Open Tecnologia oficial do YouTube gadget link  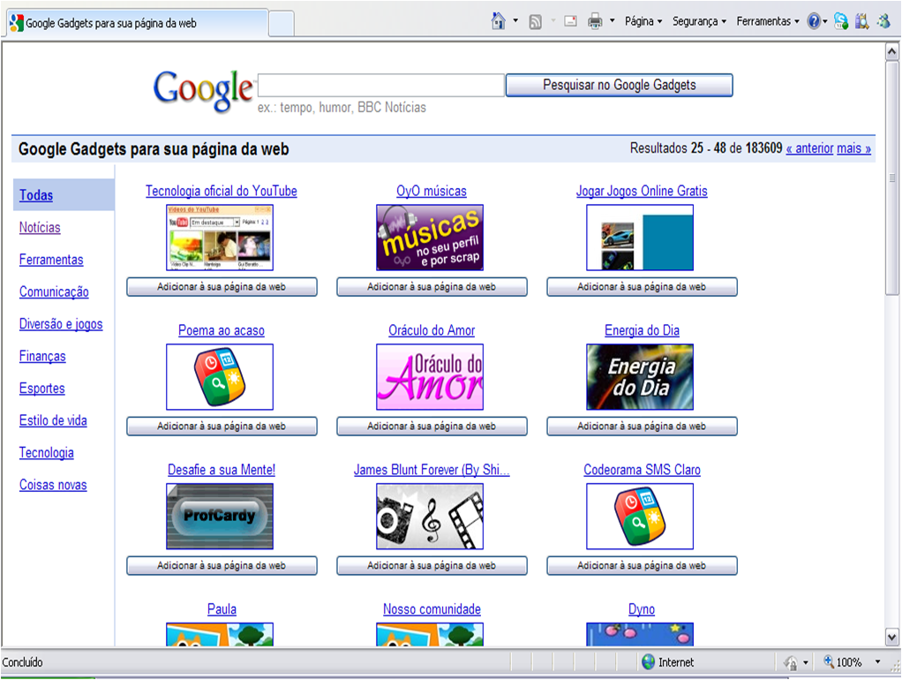(222, 191)
